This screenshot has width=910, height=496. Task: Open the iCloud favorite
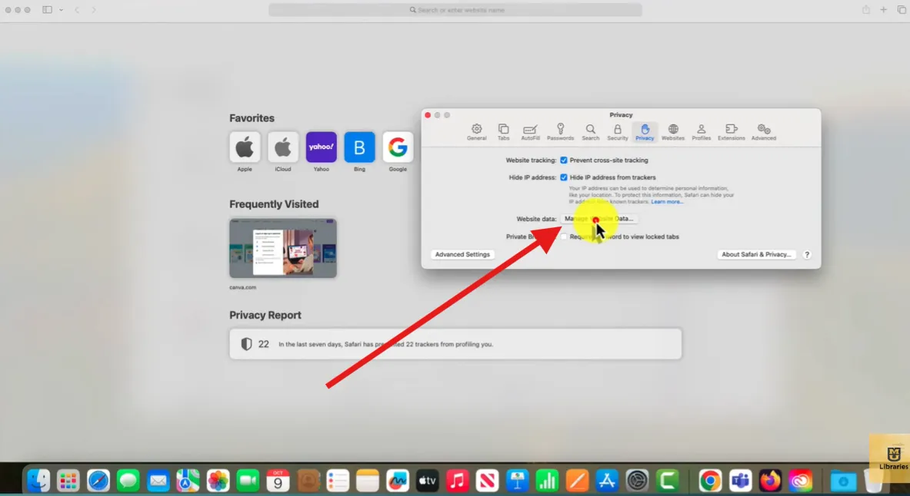click(x=282, y=147)
